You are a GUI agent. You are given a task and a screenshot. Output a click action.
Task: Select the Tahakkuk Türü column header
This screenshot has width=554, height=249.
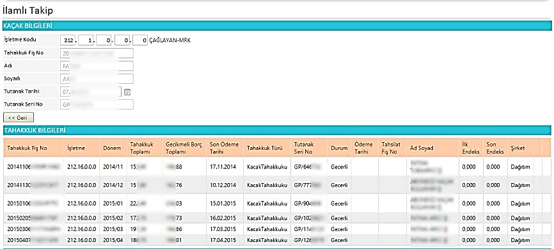(267, 148)
